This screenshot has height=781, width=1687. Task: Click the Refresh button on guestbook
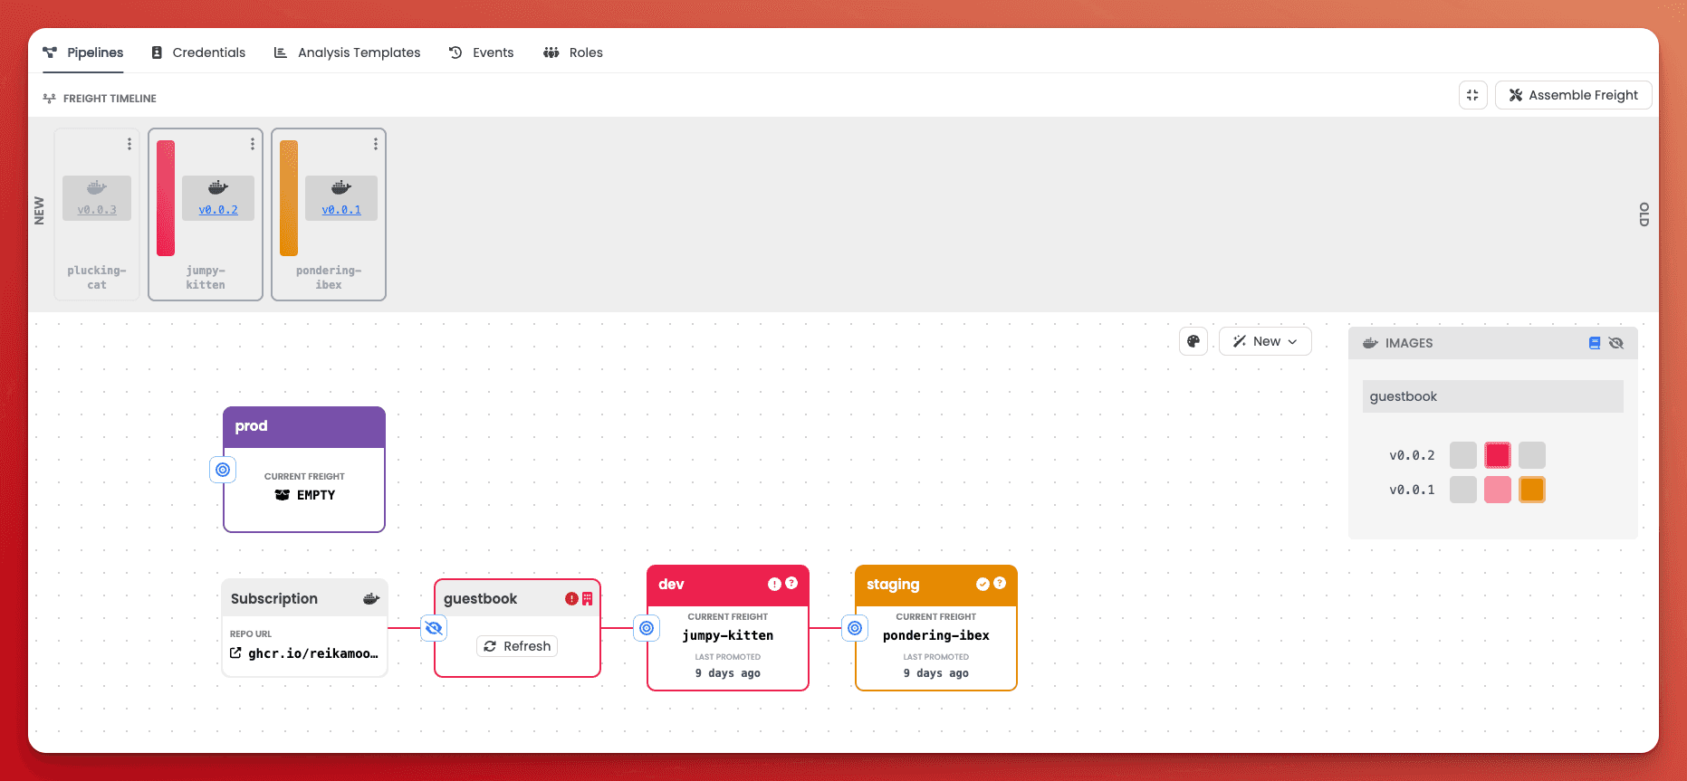click(x=517, y=646)
